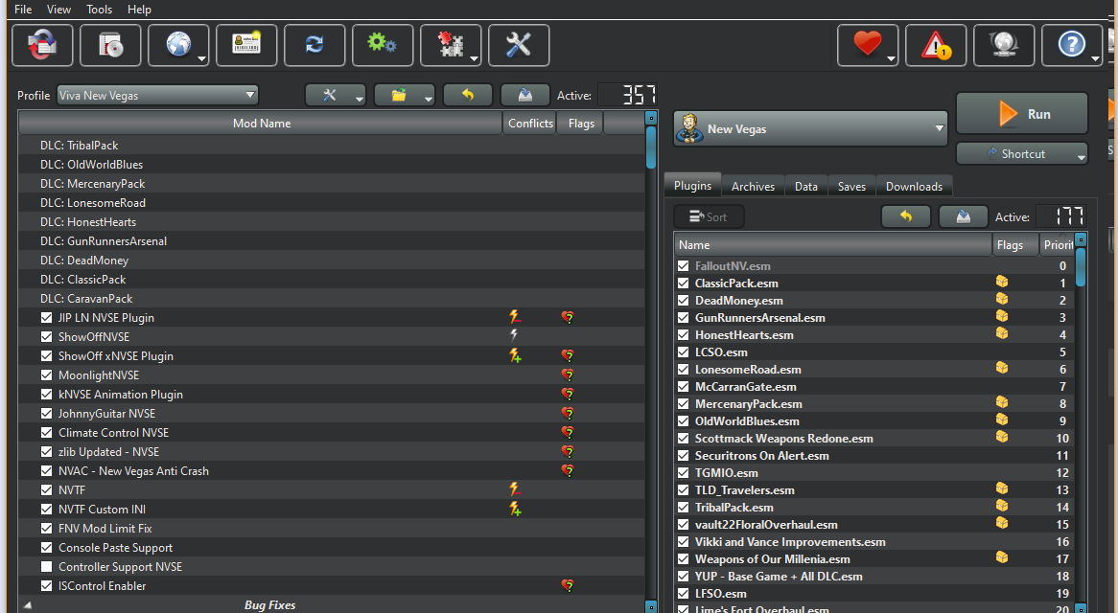Click the red heart Endorse icon

pyautogui.click(x=867, y=45)
